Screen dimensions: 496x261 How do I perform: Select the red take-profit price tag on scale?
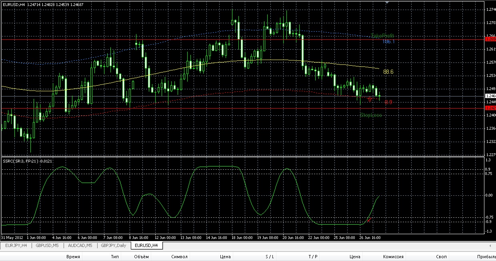(490, 39)
